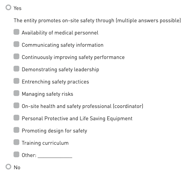Tick the Communicating safety information checkbox
191x178 pixels.
click(17, 44)
